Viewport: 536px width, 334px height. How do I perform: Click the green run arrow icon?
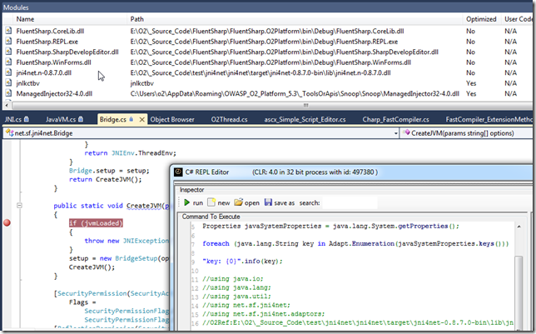click(x=185, y=202)
